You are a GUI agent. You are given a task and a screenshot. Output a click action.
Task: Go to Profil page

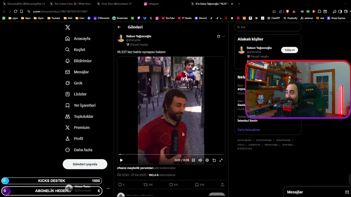tap(74, 139)
